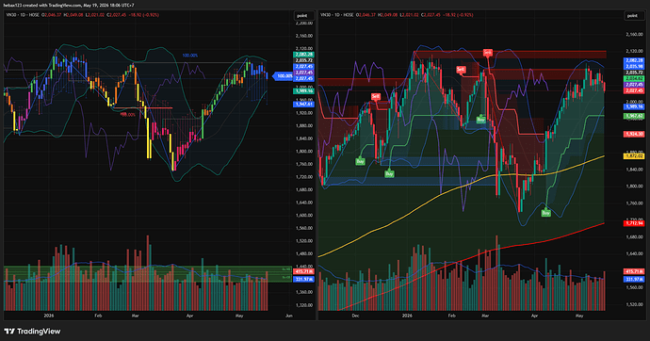Screen dimensions: 650x341
Task: Select the green 2,082.28 price label, left chart
Action: (304, 55)
